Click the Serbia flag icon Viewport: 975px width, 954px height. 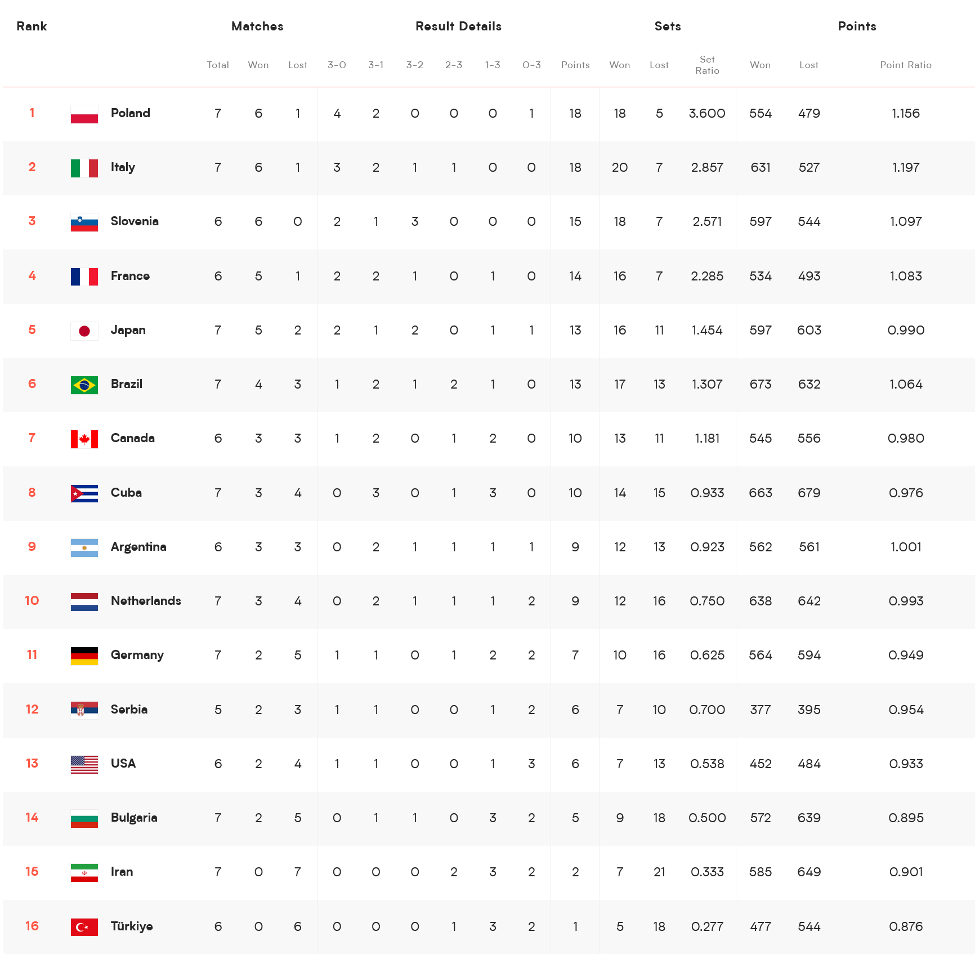pyautogui.click(x=84, y=710)
